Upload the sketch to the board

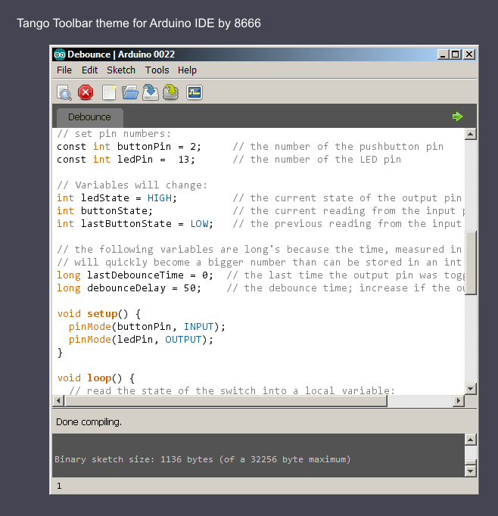(171, 92)
